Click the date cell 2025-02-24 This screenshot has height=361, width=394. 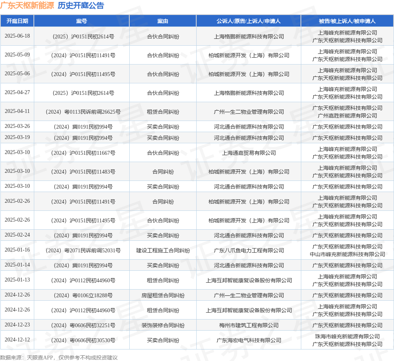(17, 235)
